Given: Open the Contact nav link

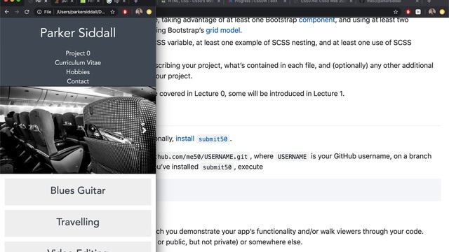Looking at the screenshot, I should pyautogui.click(x=78, y=81).
